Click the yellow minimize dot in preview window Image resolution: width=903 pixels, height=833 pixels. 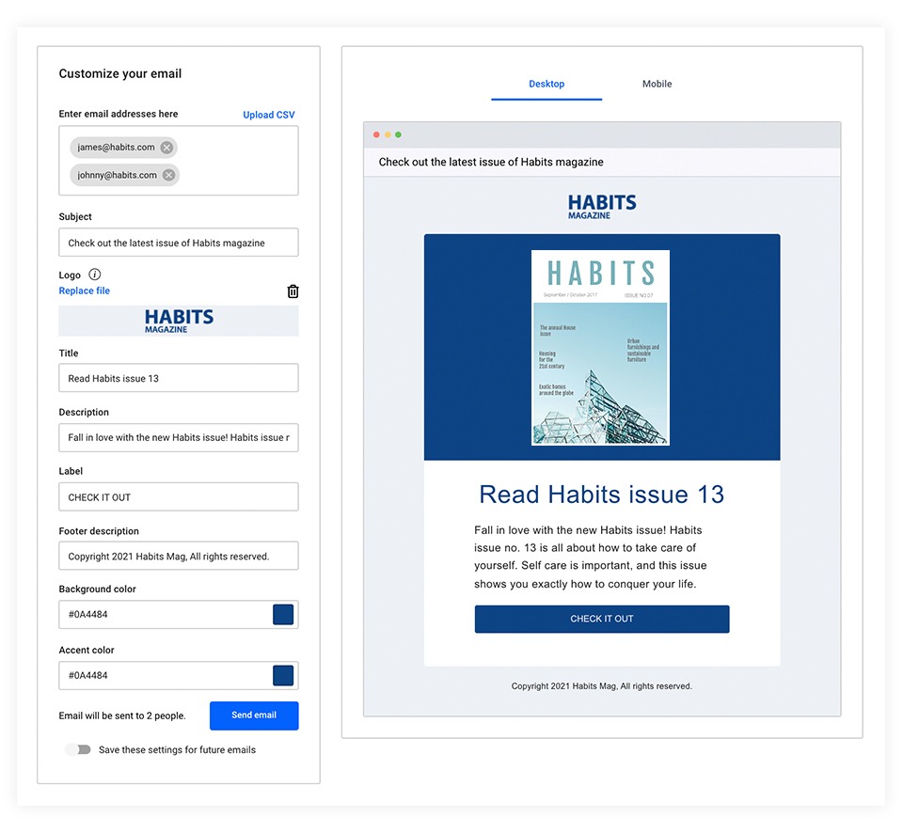388,134
